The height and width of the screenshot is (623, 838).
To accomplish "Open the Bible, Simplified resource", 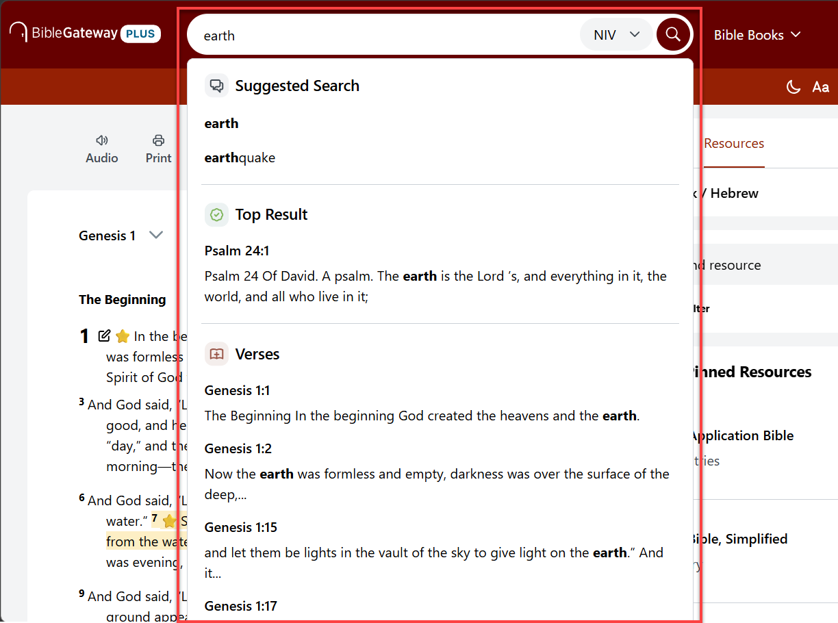I will click(x=739, y=539).
